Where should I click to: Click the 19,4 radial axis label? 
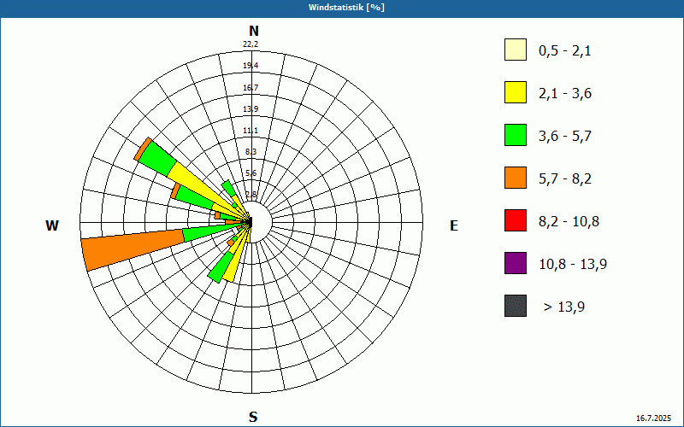point(251,66)
